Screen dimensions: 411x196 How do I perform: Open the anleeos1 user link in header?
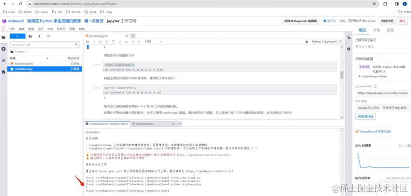click(x=16, y=21)
